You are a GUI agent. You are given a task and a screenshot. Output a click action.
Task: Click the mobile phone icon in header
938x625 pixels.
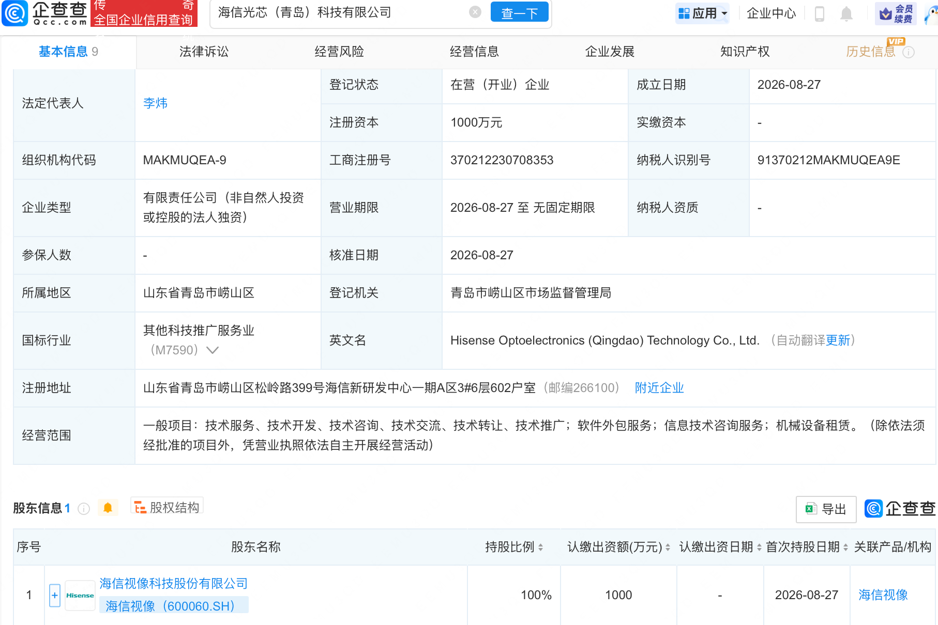pos(819,13)
